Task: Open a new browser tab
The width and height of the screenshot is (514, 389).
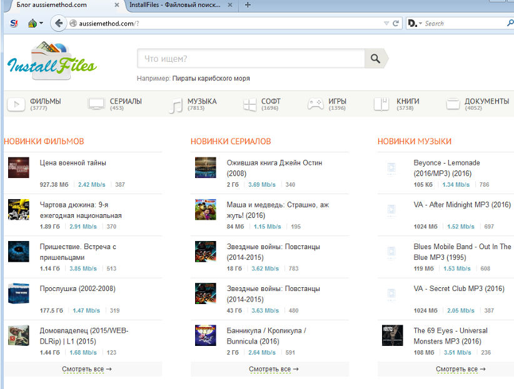Action: pos(248,5)
